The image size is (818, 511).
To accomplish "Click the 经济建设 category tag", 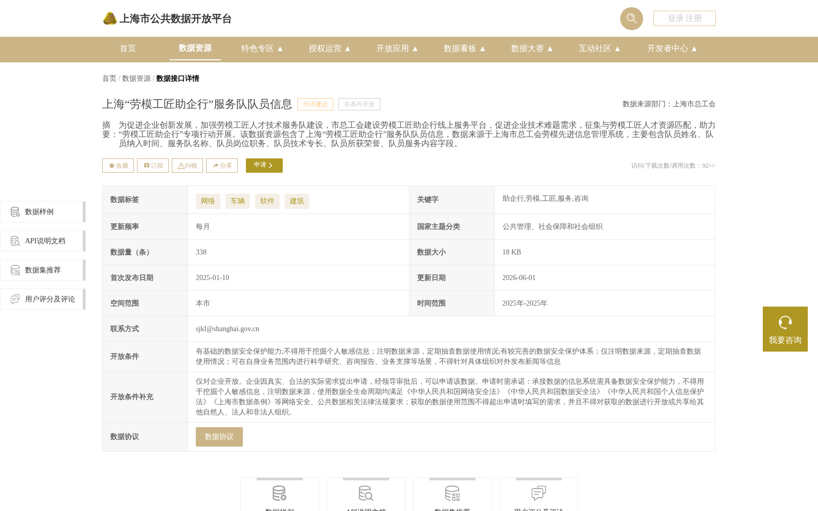I will click(x=315, y=104).
